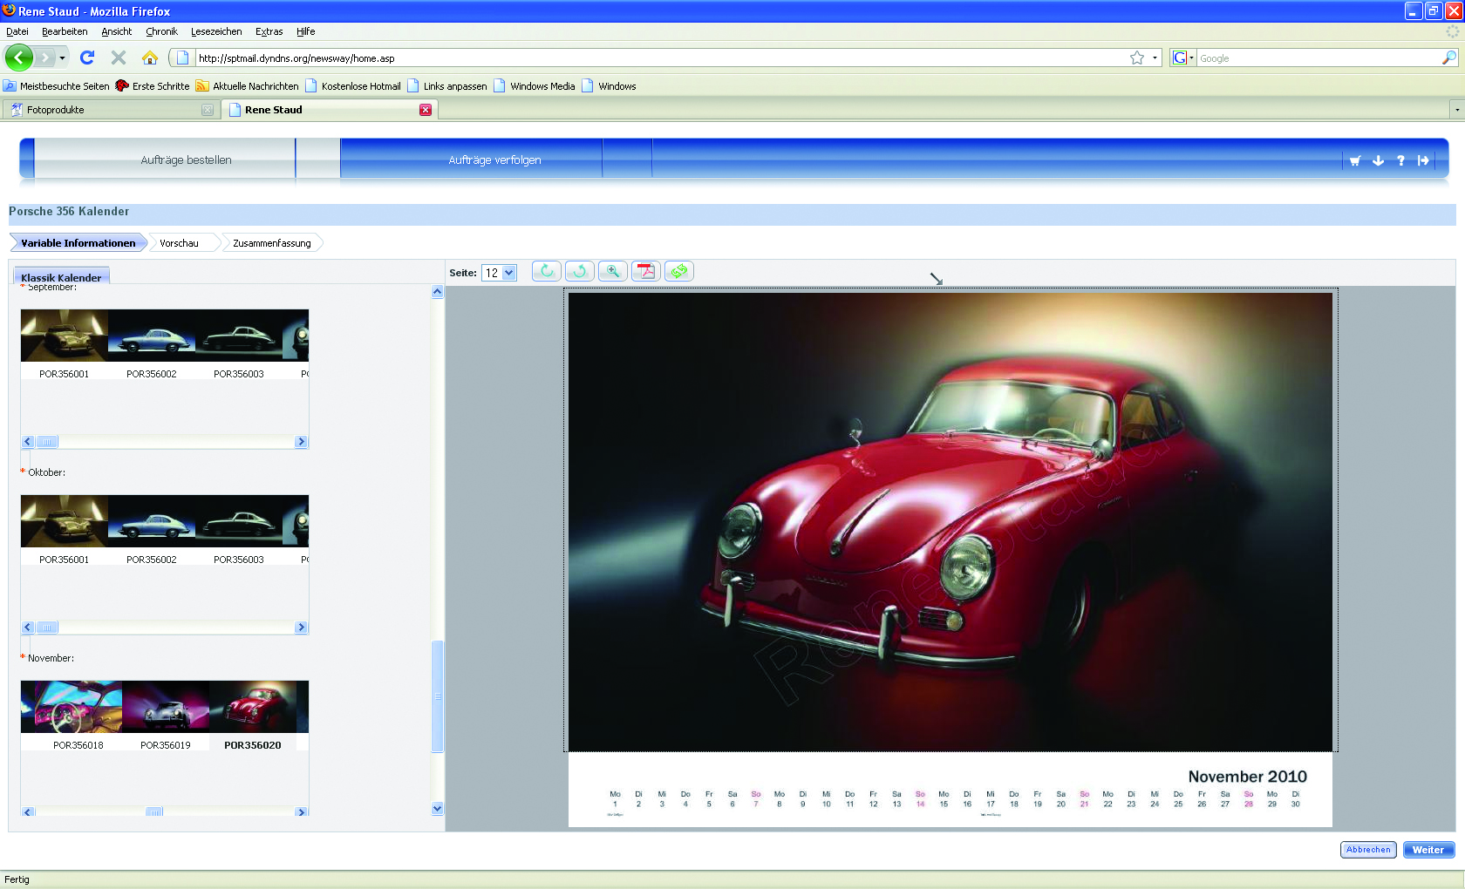Open the shopping cart icon

[1355, 160]
